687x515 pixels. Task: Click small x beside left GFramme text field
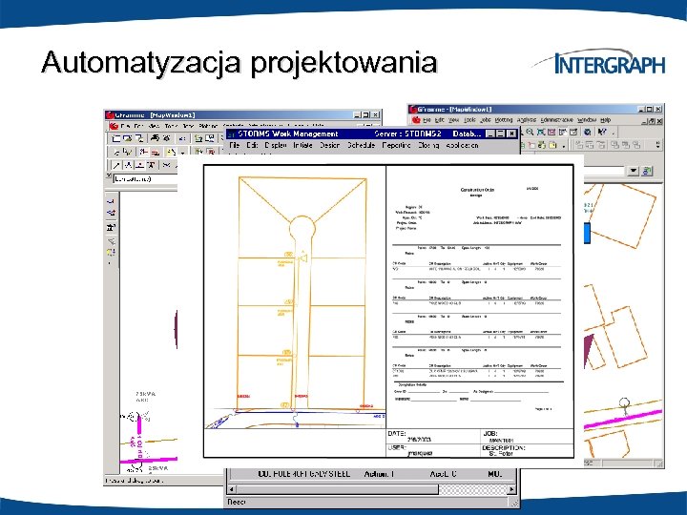tap(109, 175)
